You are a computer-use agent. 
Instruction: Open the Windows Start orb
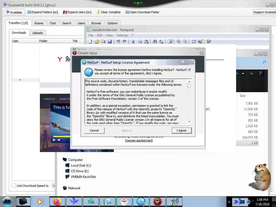(7, 202)
